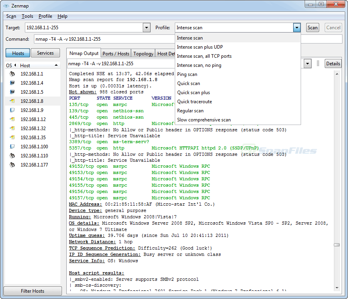Image resolution: width=348 pixels, height=299 pixels.
Task: Open the scan output selector dropdown arrow
Action: coord(307,64)
